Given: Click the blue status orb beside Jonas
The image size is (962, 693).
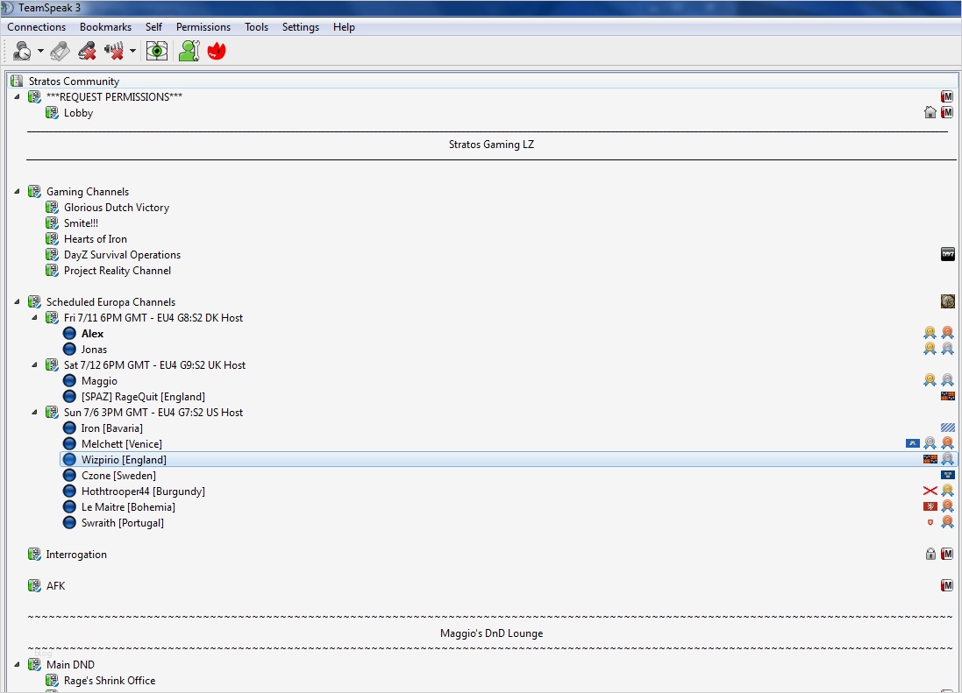Looking at the screenshot, I should [69, 350].
